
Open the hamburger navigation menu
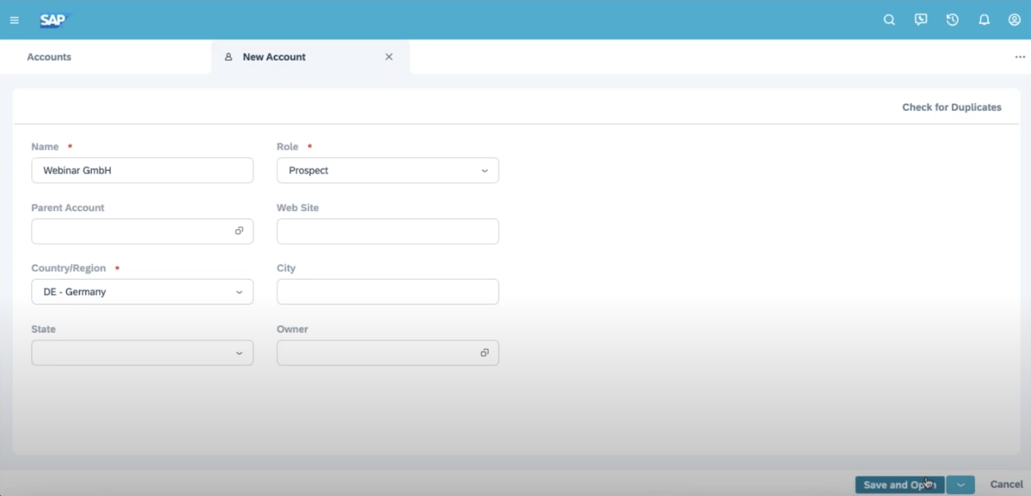tap(14, 21)
